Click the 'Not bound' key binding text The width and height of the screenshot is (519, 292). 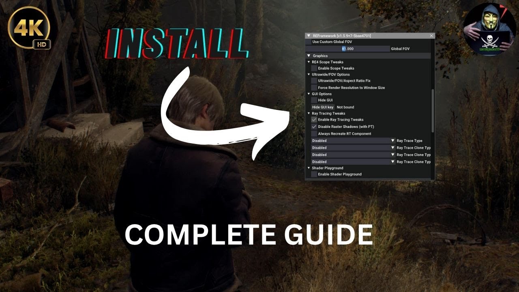click(x=345, y=107)
